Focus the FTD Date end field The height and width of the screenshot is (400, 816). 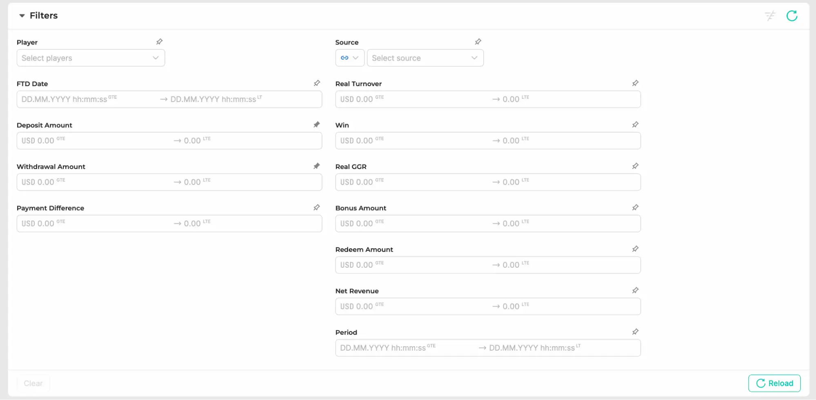tap(245, 99)
